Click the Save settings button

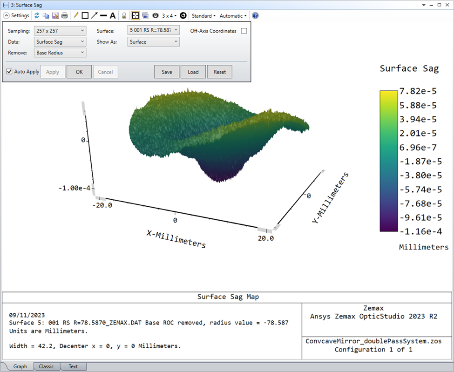click(167, 72)
